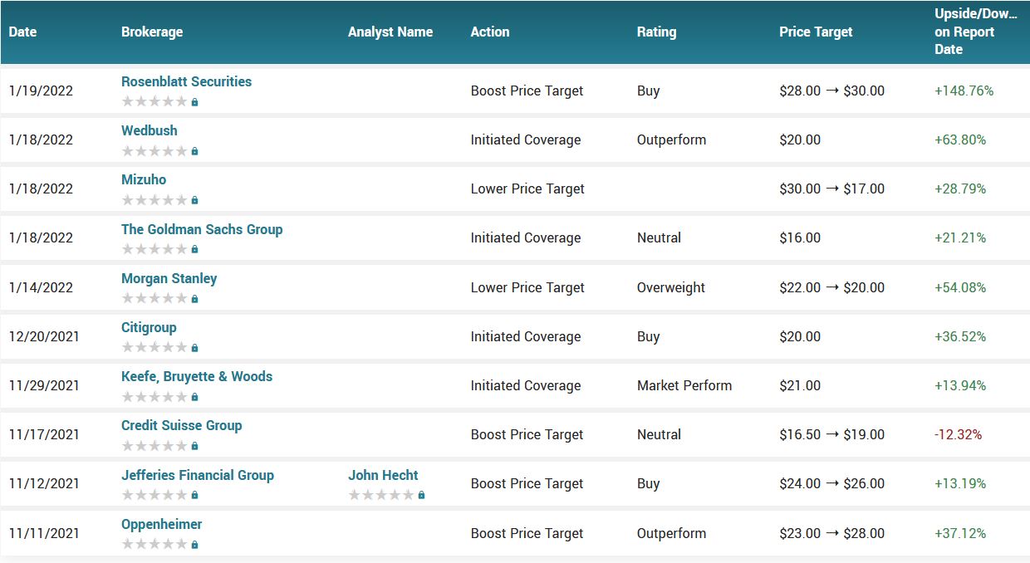Click the Overweight rating cell
The image size is (1030, 563).
click(671, 287)
